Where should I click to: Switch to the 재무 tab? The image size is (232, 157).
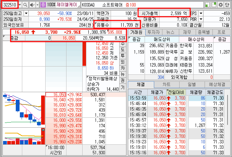click(187, 32)
